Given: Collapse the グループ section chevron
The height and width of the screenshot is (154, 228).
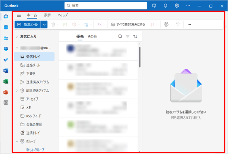Looking at the screenshot, I should [x=17, y=141].
